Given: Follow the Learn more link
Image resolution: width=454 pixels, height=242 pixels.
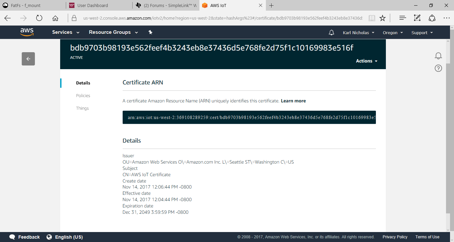Looking at the screenshot, I should pos(293,101).
